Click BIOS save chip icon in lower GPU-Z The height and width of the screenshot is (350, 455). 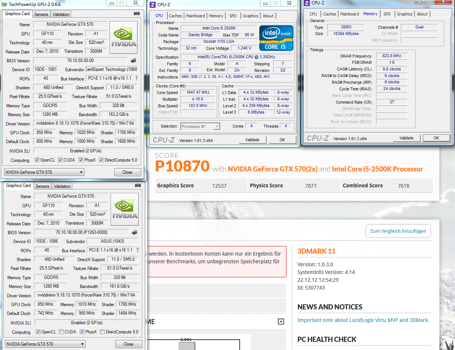click(x=135, y=232)
